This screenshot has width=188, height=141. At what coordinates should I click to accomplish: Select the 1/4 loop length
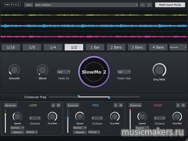(53, 47)
